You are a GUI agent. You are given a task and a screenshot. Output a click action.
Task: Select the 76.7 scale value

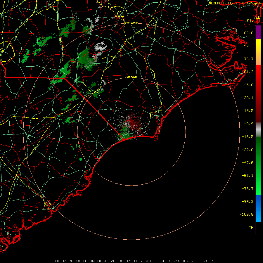tap(249, 59)
